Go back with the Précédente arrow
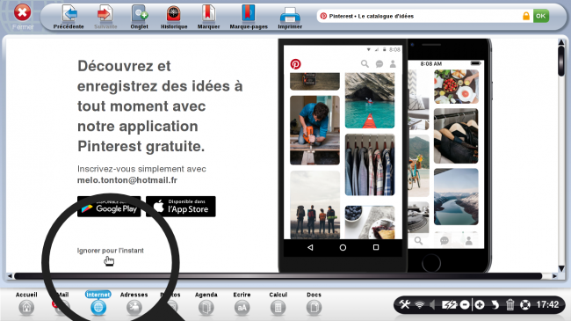571x321 pixels. point(69,17)
